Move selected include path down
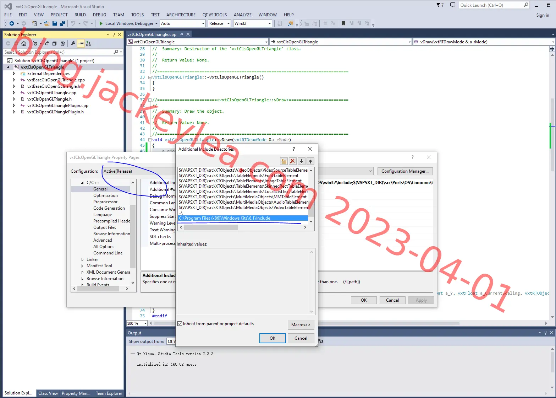This screenshot has height=398, width=556. coord(302,161)
